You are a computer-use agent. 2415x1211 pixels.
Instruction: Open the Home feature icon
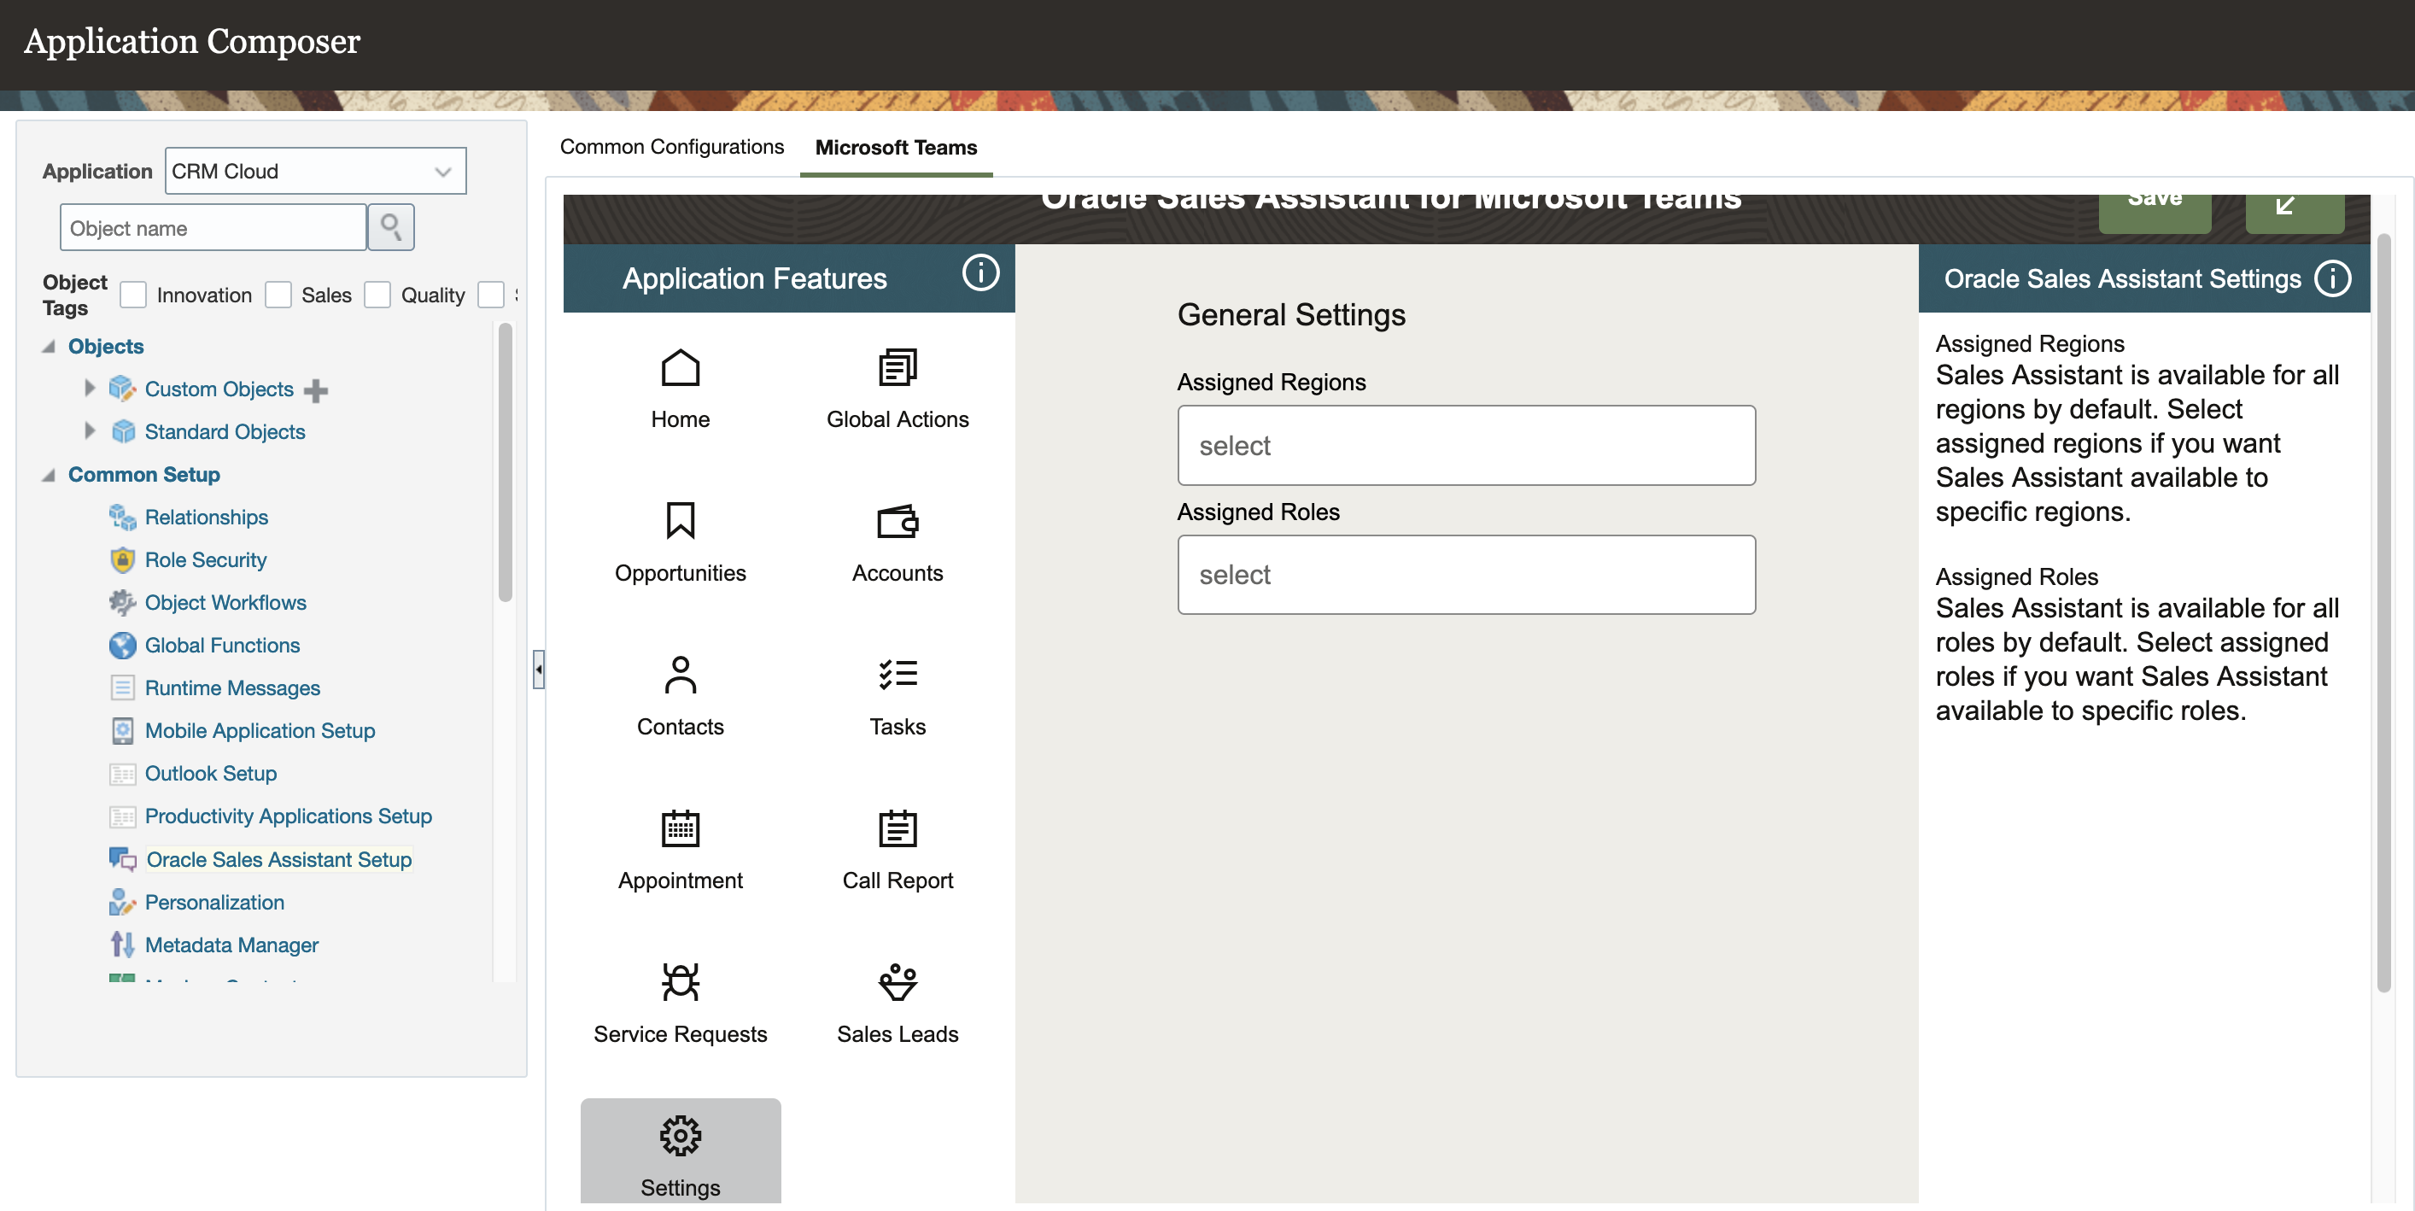(x=680, y=367)
